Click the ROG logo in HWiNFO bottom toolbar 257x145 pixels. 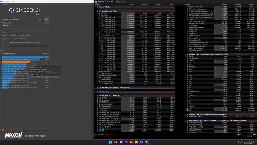coord(110,134)
